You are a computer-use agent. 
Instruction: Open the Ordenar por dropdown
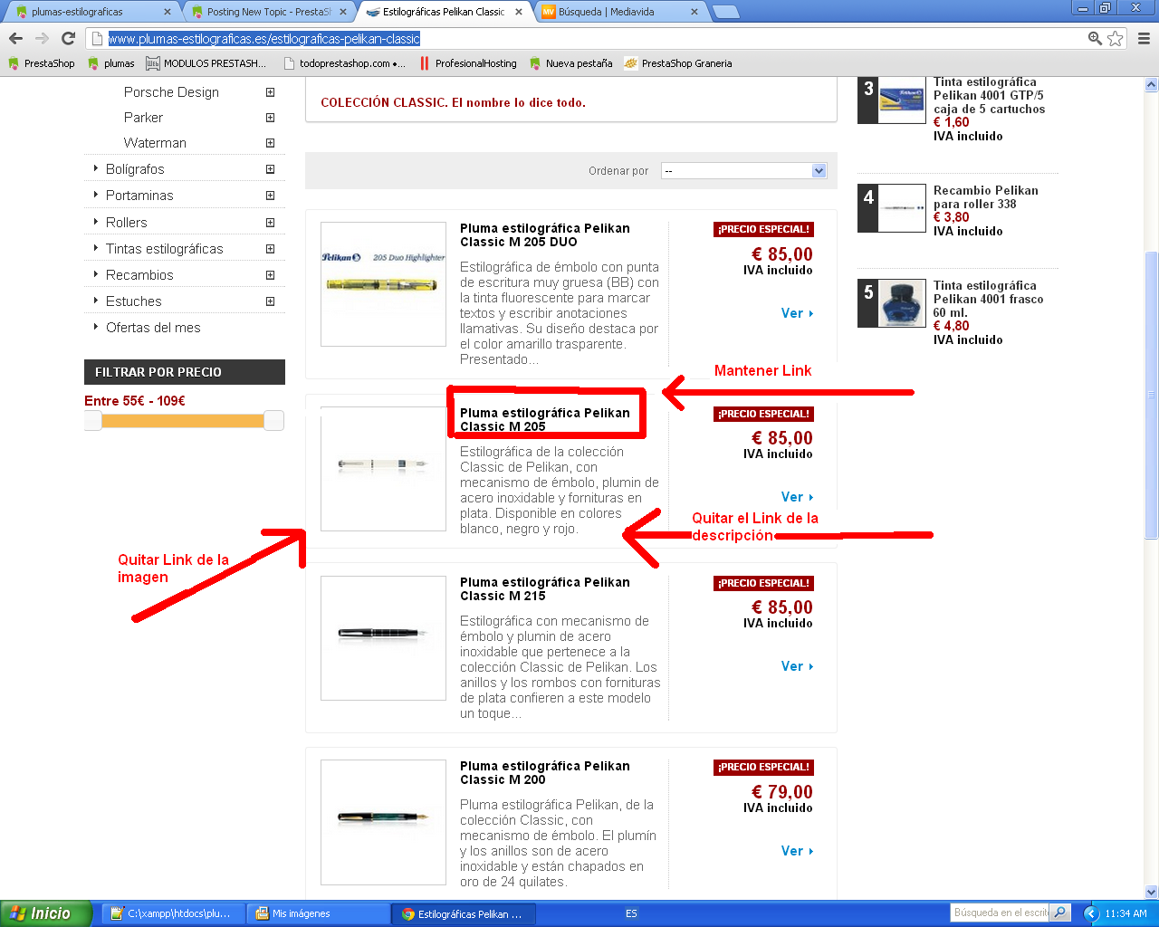click(743, 171)
